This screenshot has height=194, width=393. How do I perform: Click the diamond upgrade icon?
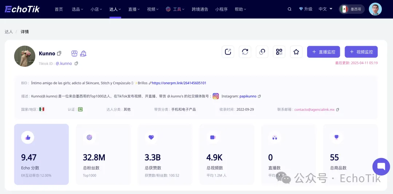pos(301,9)
